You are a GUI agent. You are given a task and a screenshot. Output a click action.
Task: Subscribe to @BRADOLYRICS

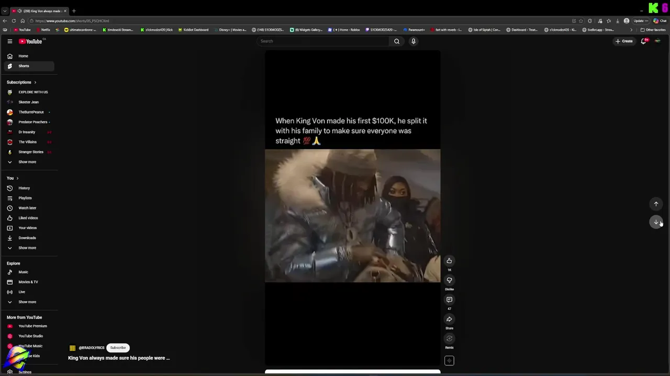118,348
